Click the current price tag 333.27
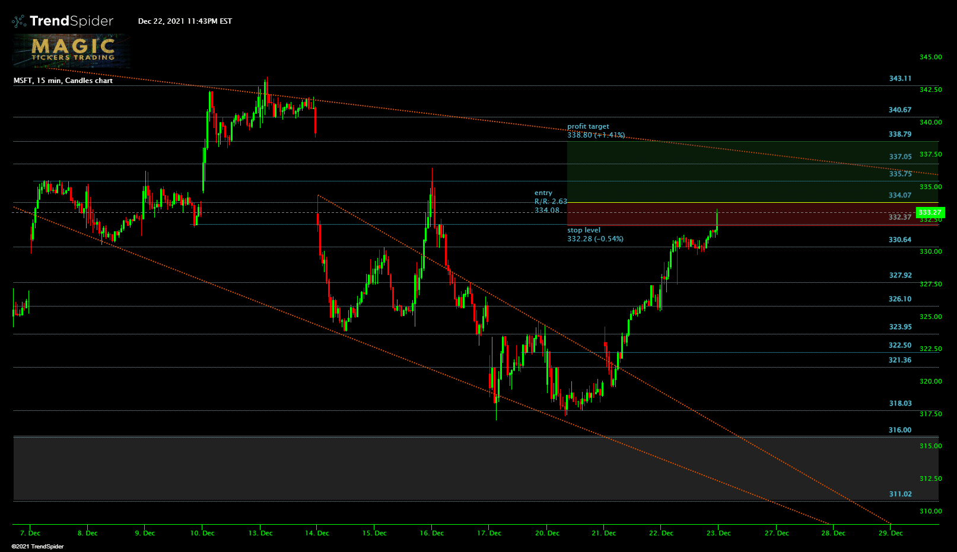This screenshot has width=957, height=552. coord(930,212)
